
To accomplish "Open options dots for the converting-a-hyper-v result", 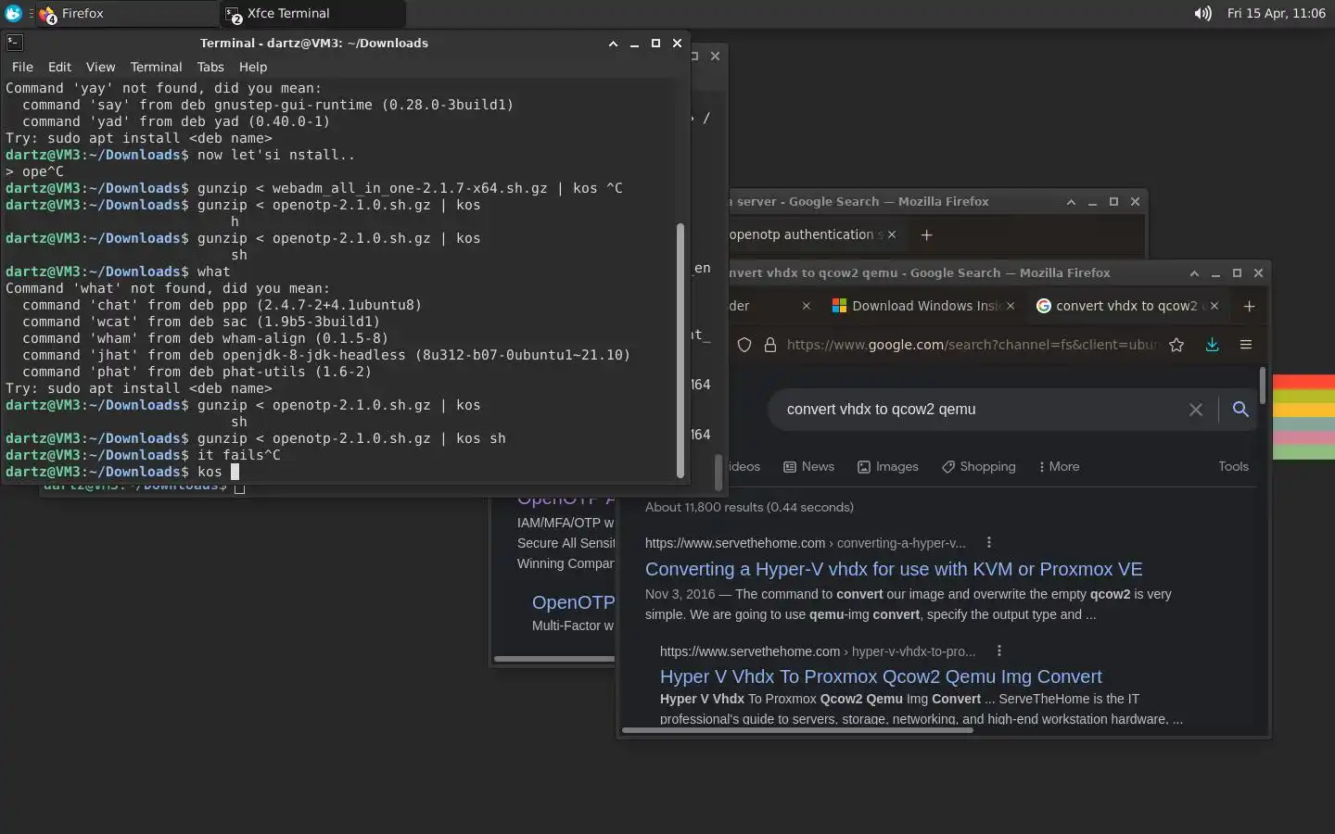I will coord(988,542).
